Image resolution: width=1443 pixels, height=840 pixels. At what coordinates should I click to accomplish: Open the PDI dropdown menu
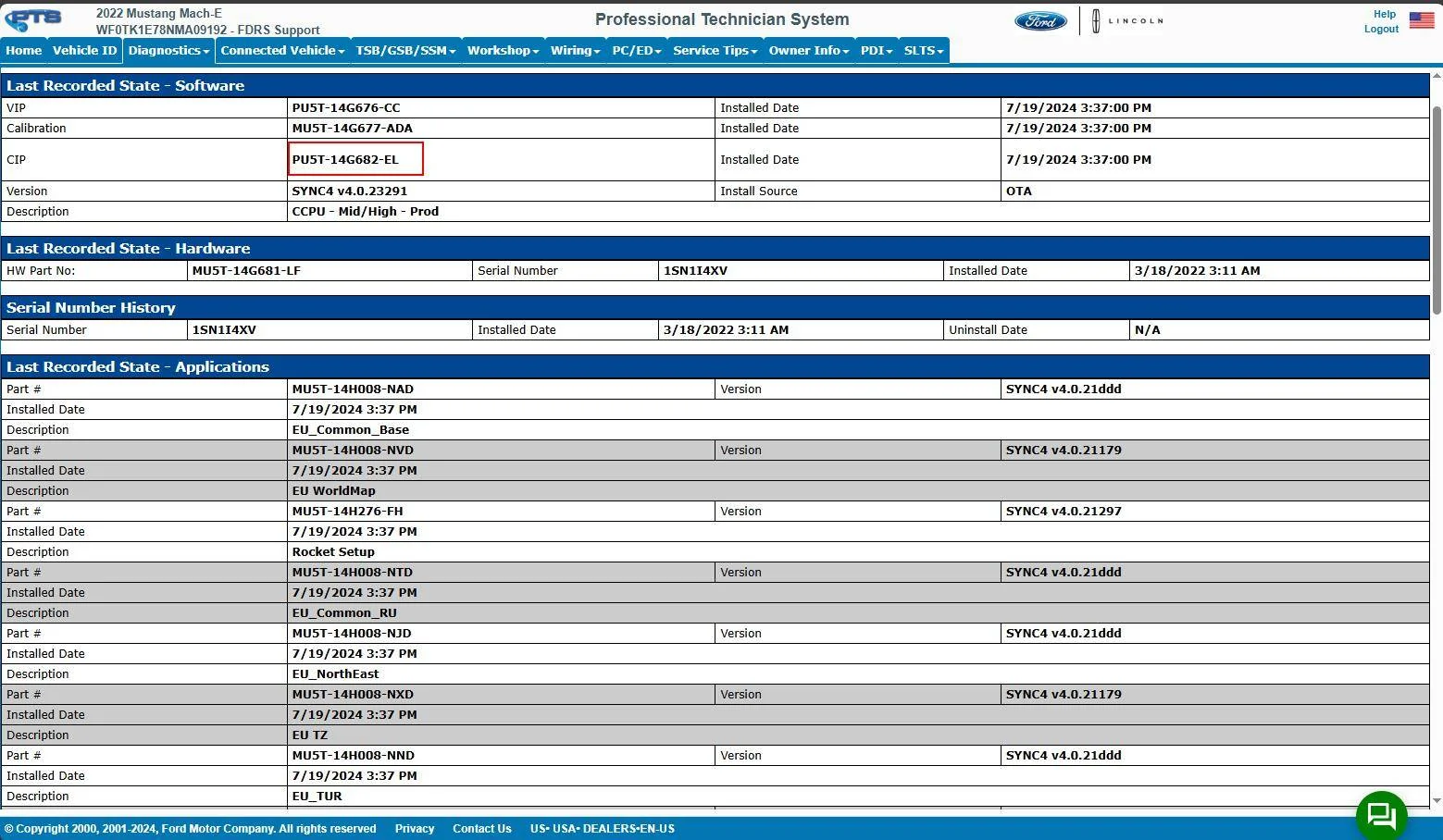coord(877,50)
